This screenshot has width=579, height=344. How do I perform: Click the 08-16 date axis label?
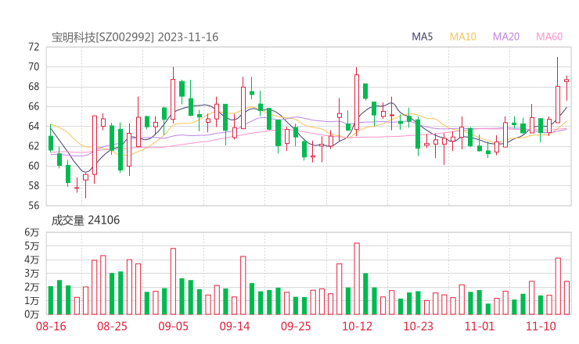51,326
